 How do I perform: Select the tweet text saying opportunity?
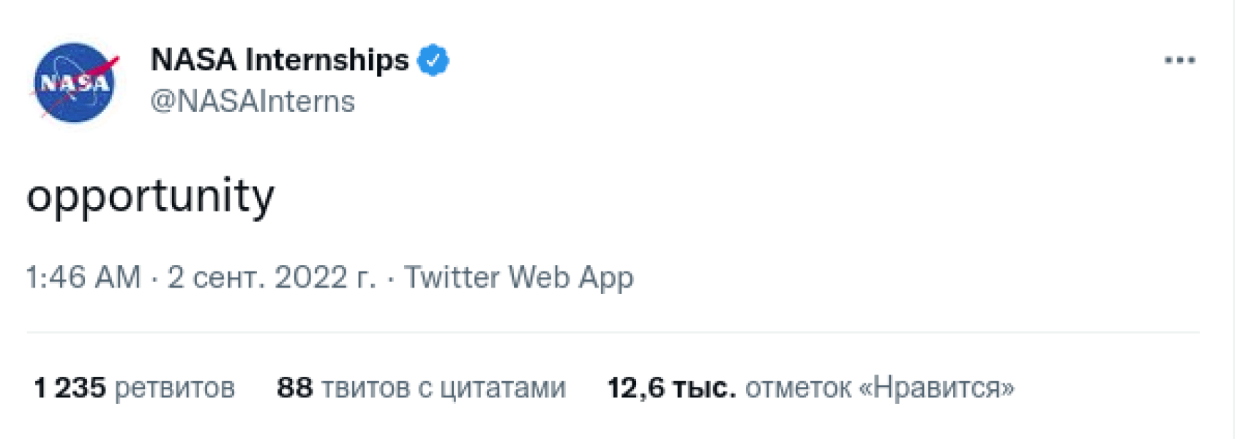(151, 195)
